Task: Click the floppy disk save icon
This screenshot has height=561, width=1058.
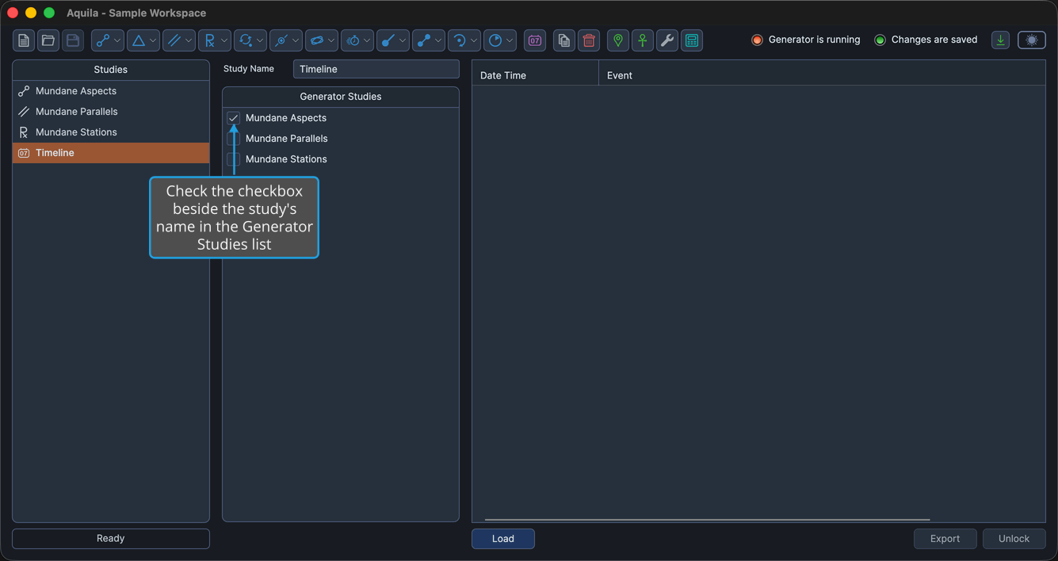Action: (x=73, y=40)
